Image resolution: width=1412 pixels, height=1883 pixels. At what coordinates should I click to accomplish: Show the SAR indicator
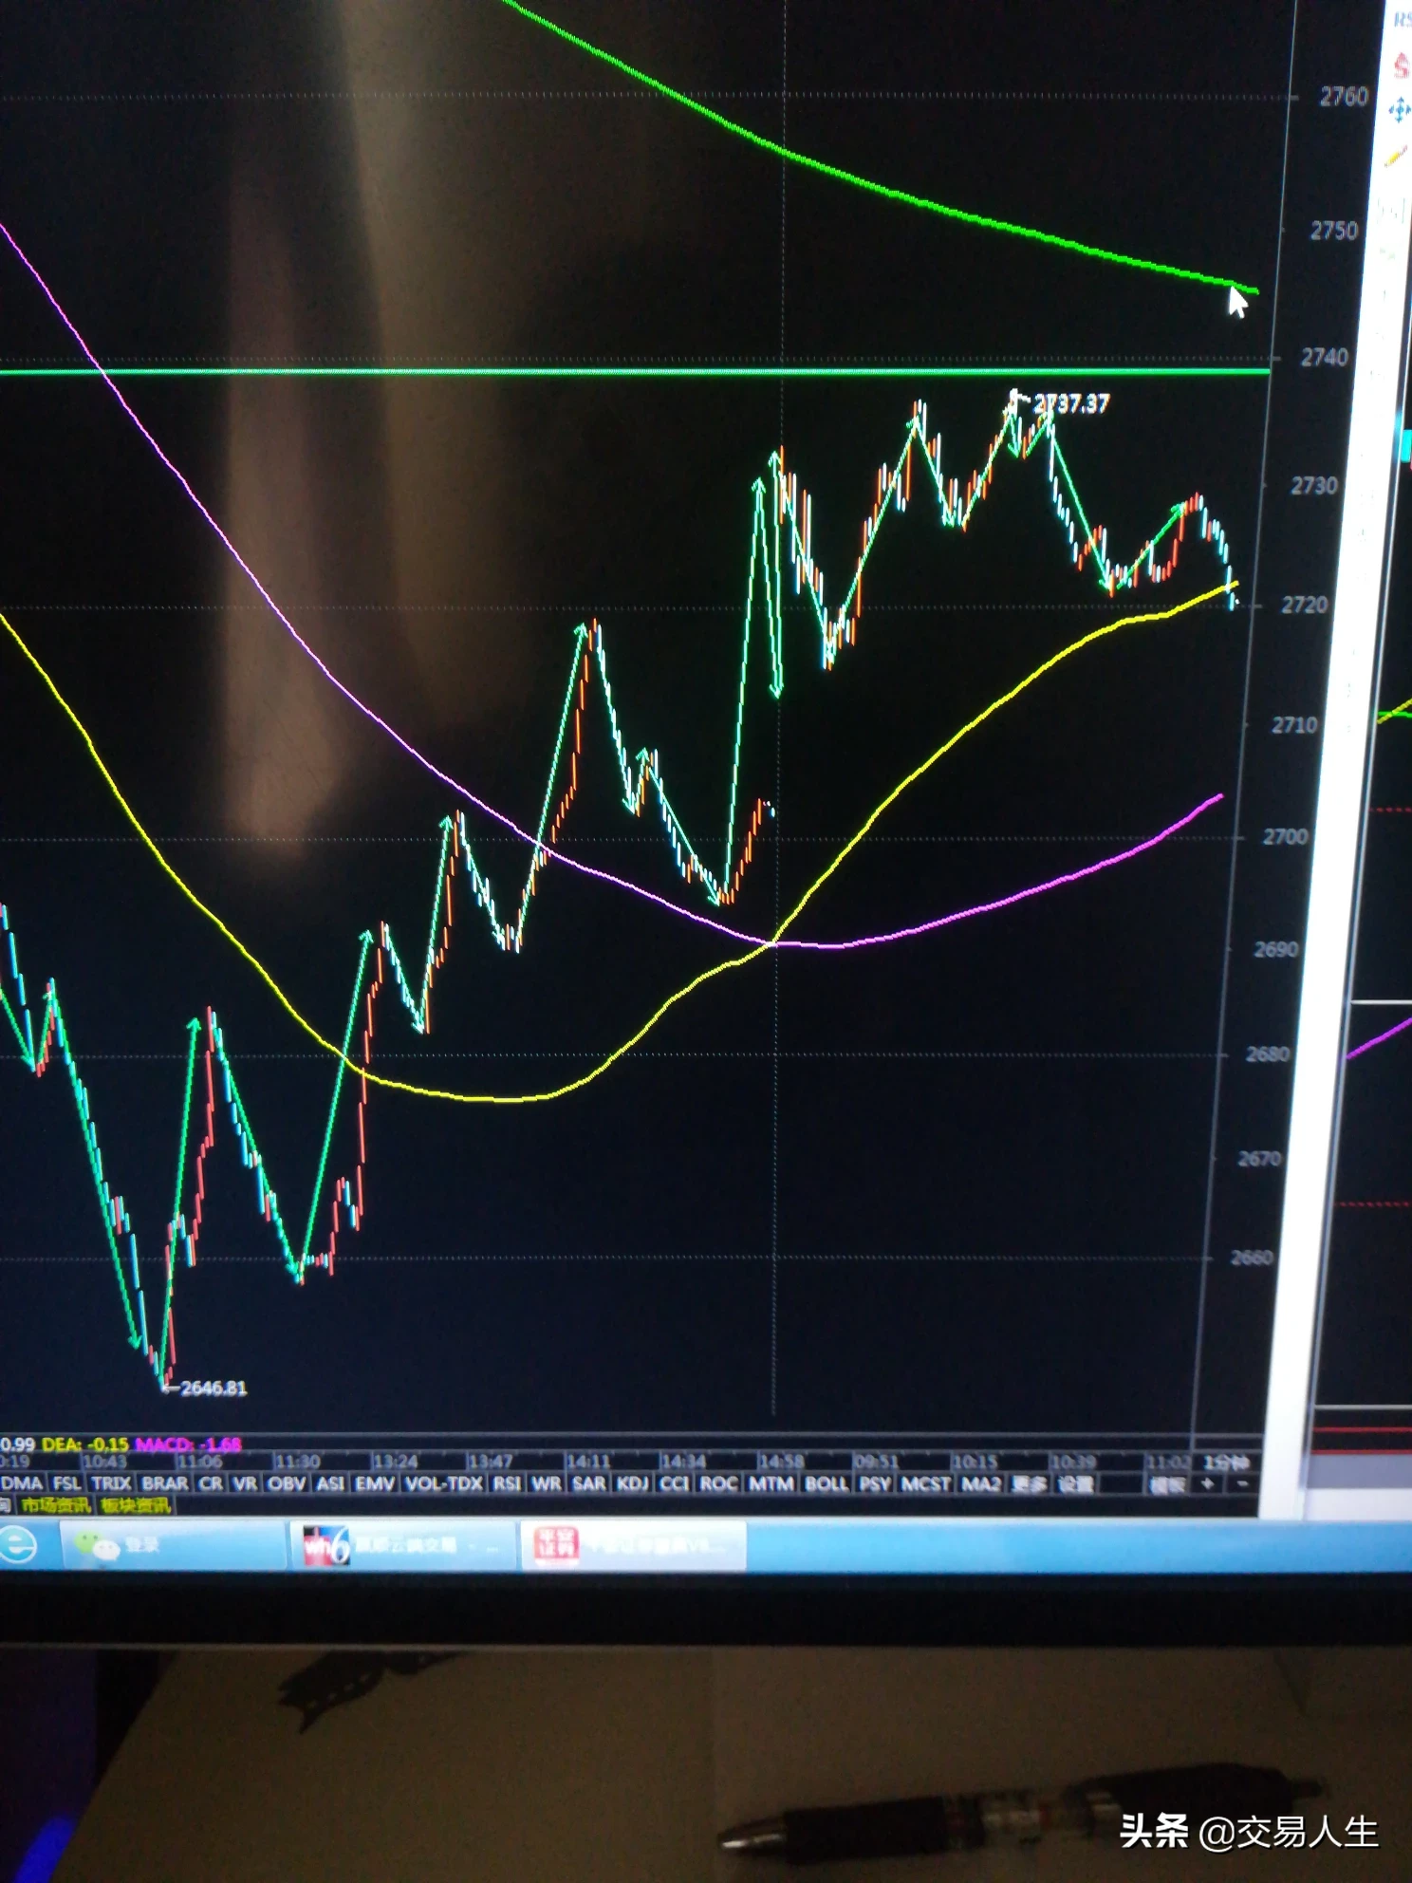pyautogui.click(x=589, y=1483)
